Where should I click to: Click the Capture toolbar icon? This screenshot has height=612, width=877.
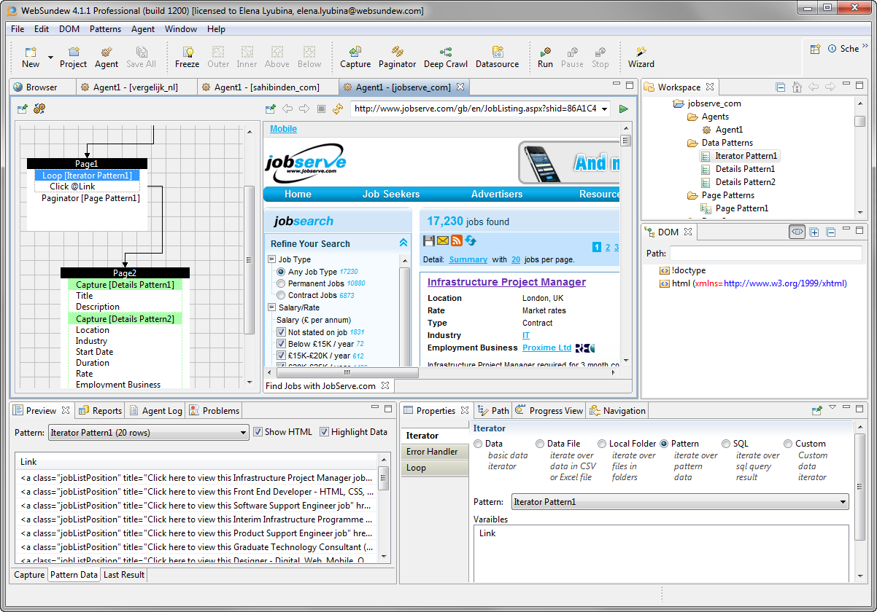pyautogui.click(x=355, y=52)
